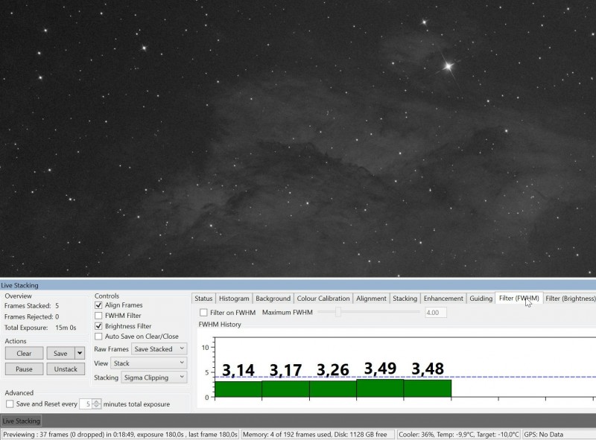Enable Save and Reset every checkbox
596x440 pixels.
(x=10, y=404)
